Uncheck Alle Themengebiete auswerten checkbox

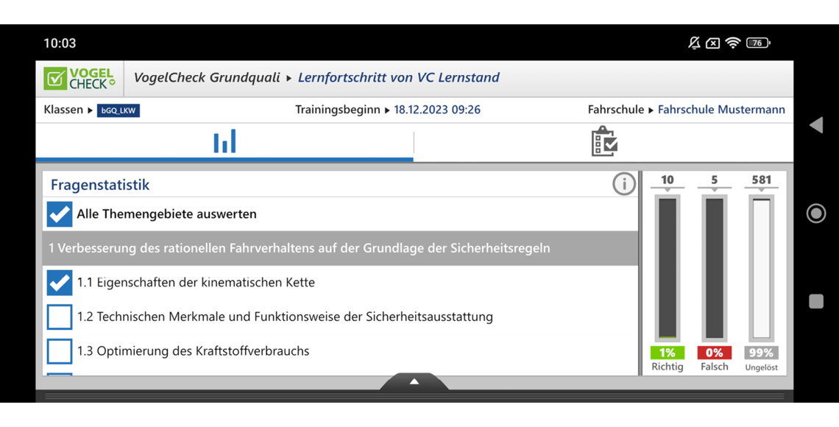(x=60, y=214)
